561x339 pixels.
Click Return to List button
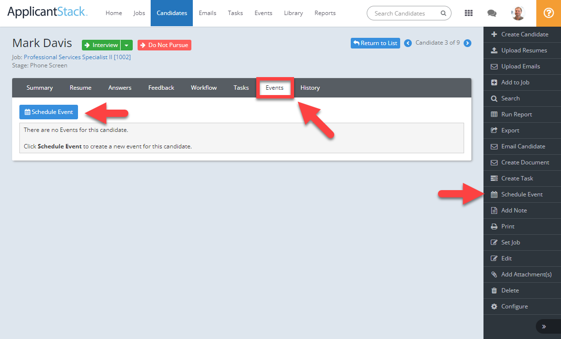click(x=375, y=43)
